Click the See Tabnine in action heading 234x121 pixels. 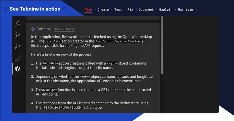[x=35, y=9]
